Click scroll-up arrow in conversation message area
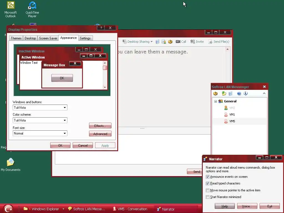Screen dimensions: 284x213 pos(228,49)
